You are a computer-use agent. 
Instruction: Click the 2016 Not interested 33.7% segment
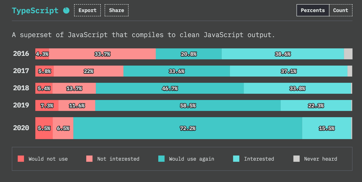click(102, 54)
